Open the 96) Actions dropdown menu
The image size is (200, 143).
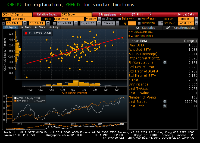[107, 15]
